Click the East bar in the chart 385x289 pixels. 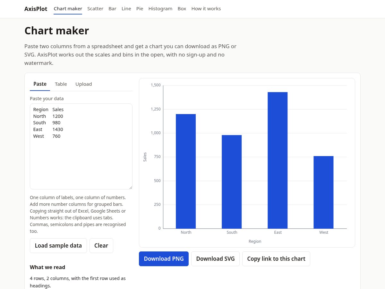(x=278, y=160)
